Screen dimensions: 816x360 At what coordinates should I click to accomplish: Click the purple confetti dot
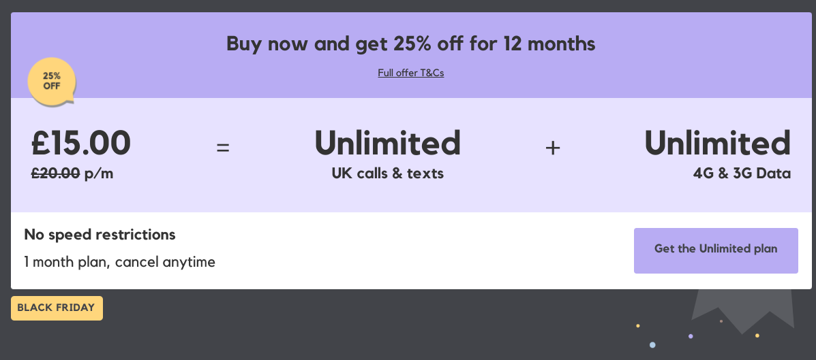691,337
